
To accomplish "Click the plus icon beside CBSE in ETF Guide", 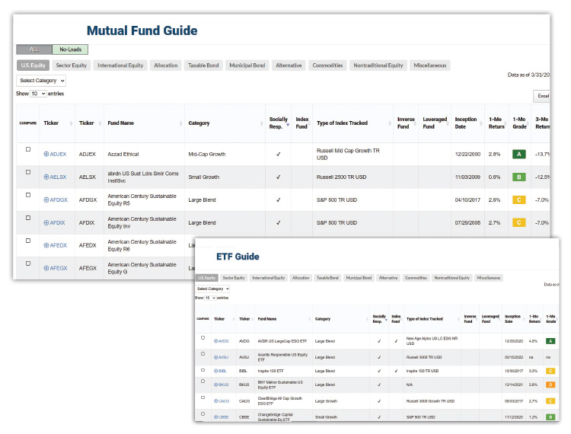I will tap(216, 417).
